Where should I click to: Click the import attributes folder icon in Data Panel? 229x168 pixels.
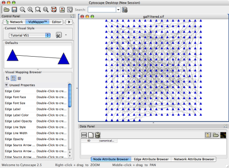(216, 135)
